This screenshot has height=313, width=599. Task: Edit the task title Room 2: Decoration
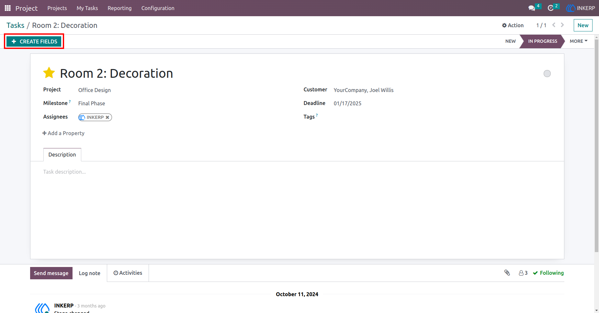(117, 74)
